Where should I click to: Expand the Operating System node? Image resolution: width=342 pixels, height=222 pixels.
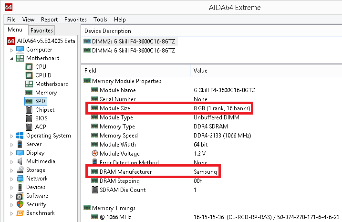pyautogui.click(x=11, y=136)
